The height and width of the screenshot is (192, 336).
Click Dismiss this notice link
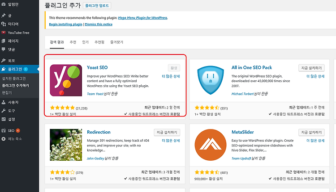click(x=99, y=25)
